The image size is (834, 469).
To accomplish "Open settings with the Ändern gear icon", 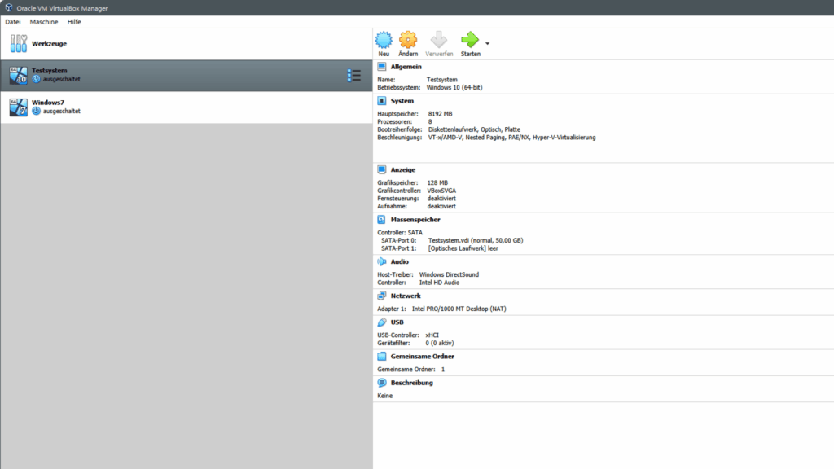I will (408, 40).
